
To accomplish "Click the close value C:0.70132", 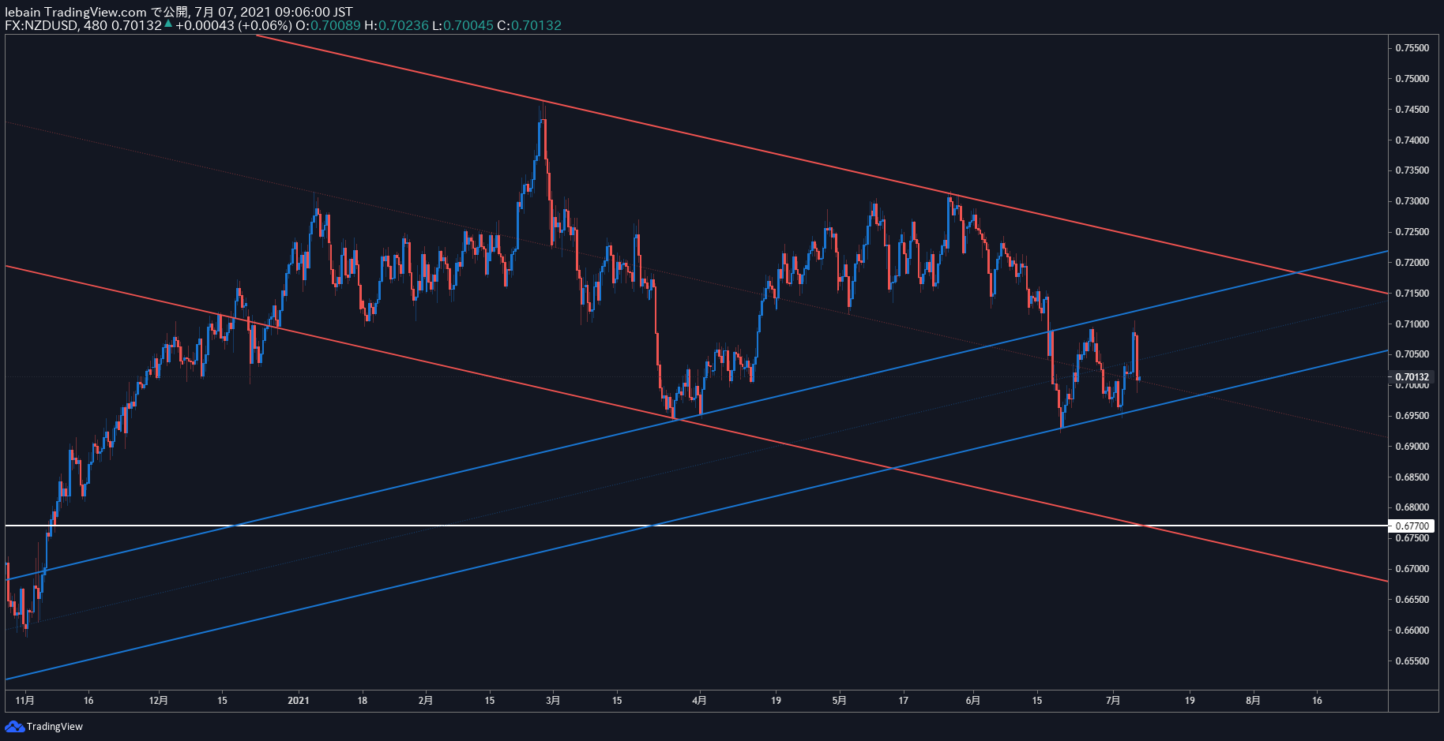I will [529, 25].
